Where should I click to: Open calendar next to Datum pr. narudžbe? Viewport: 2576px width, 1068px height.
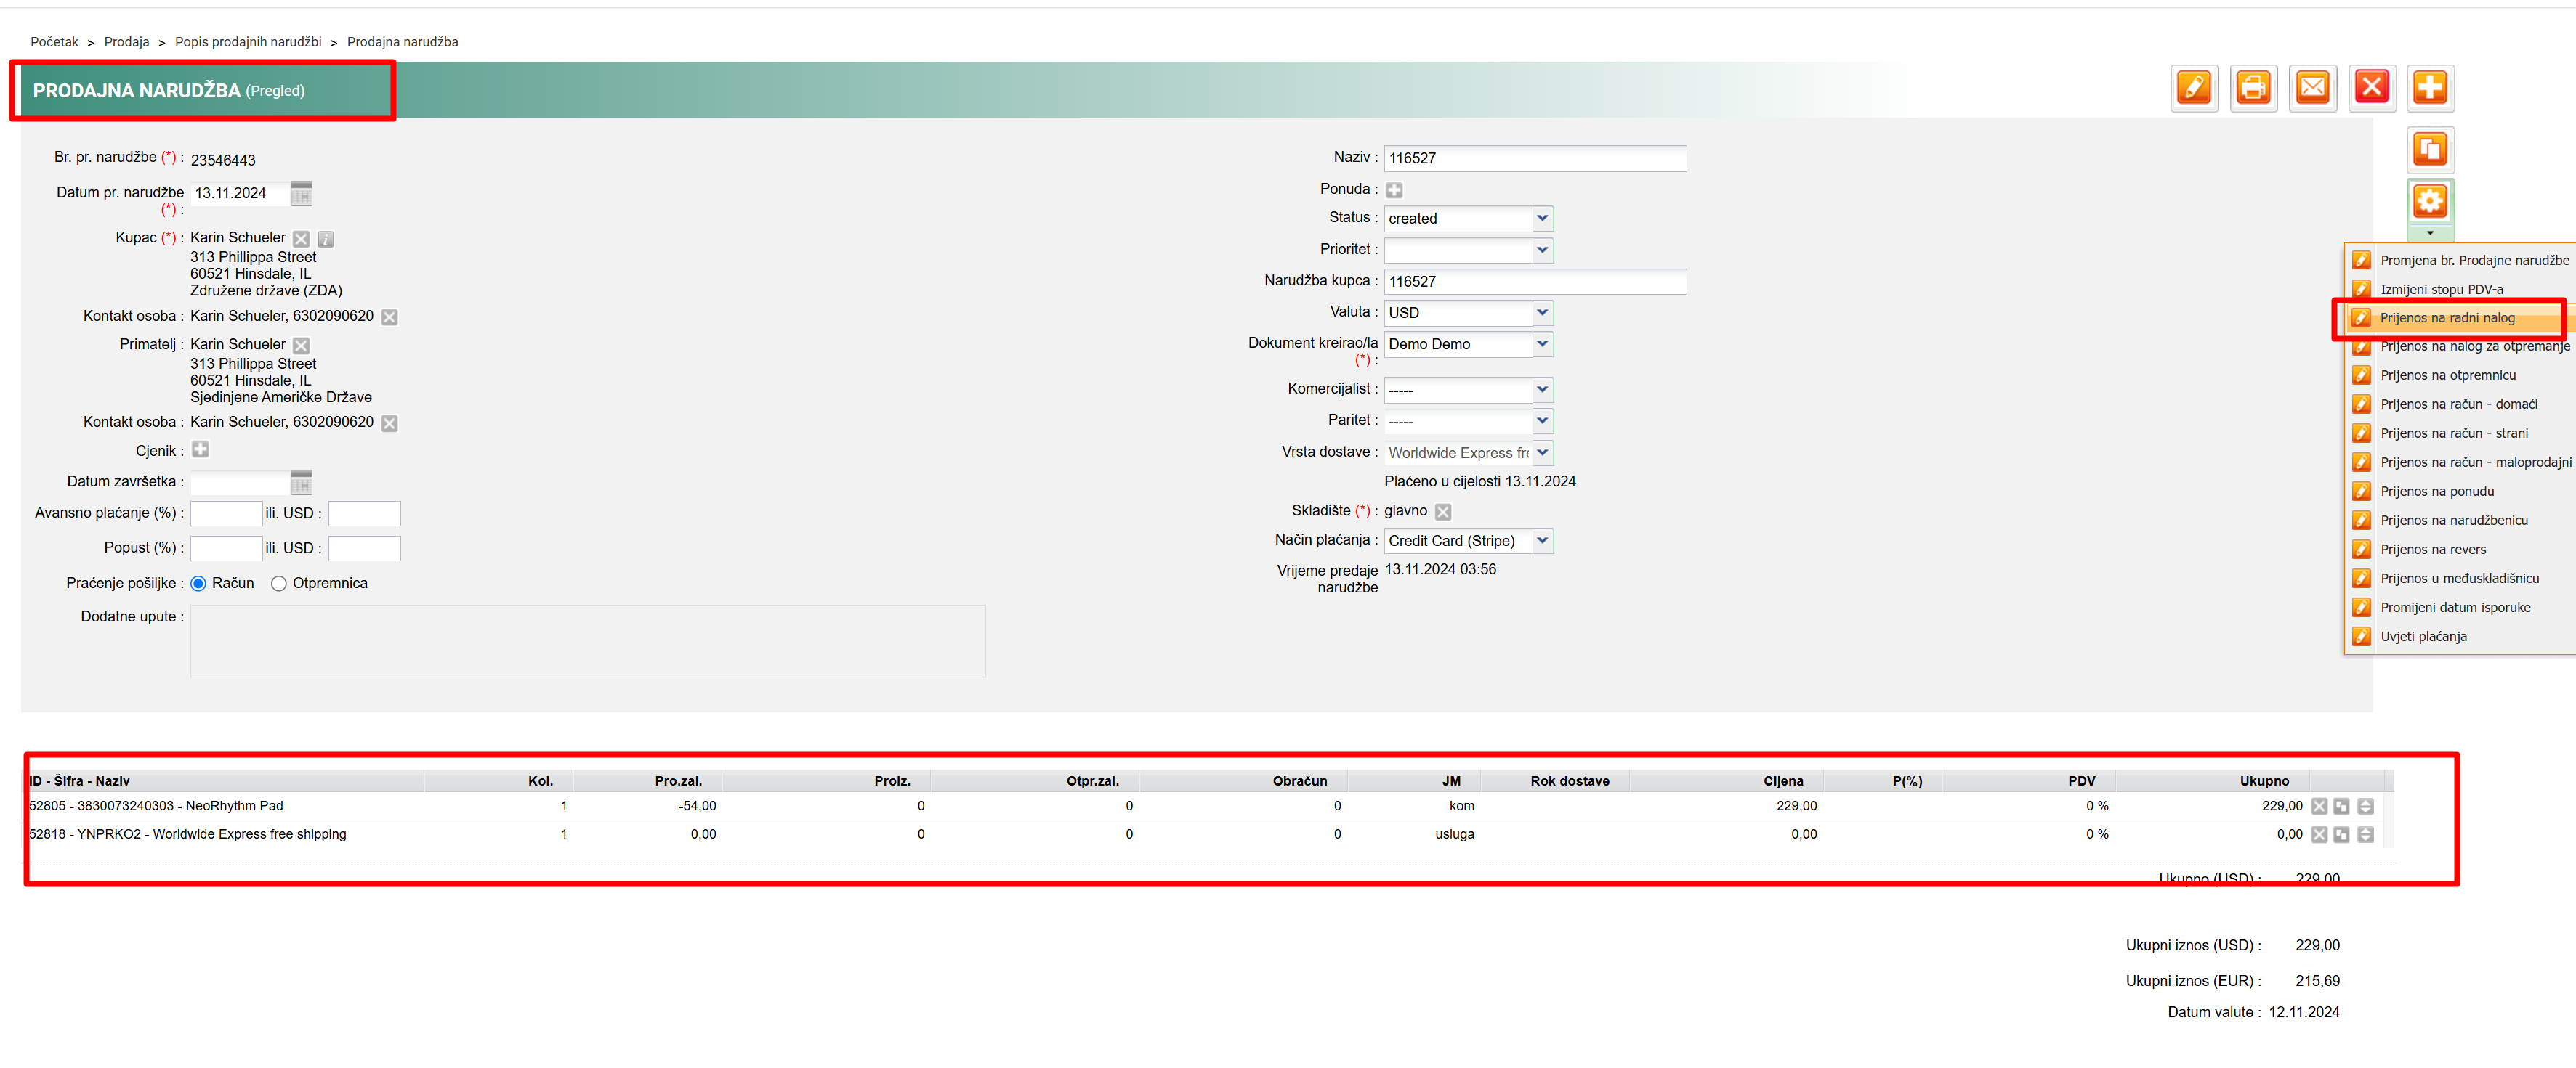pyautogui.click(x=301, y=194)
